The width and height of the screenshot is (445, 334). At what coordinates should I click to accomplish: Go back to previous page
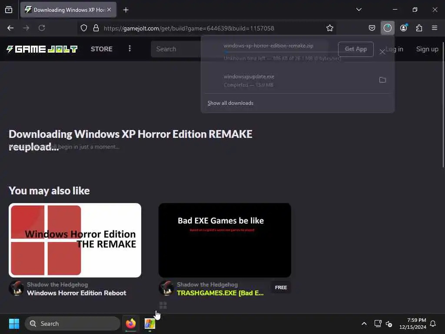tap(10, 28)
